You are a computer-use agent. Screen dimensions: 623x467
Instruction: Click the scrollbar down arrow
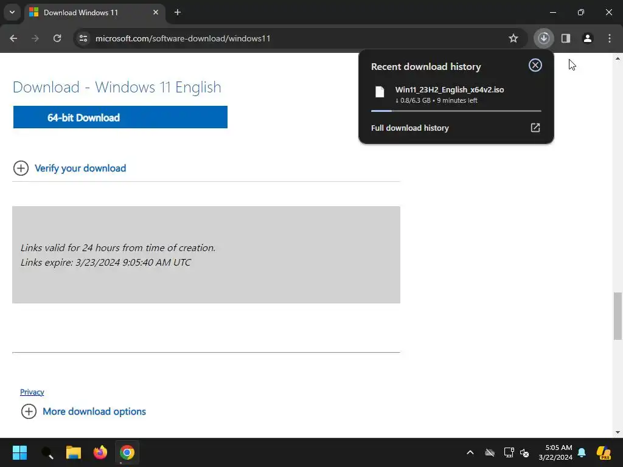click(618, 432)
